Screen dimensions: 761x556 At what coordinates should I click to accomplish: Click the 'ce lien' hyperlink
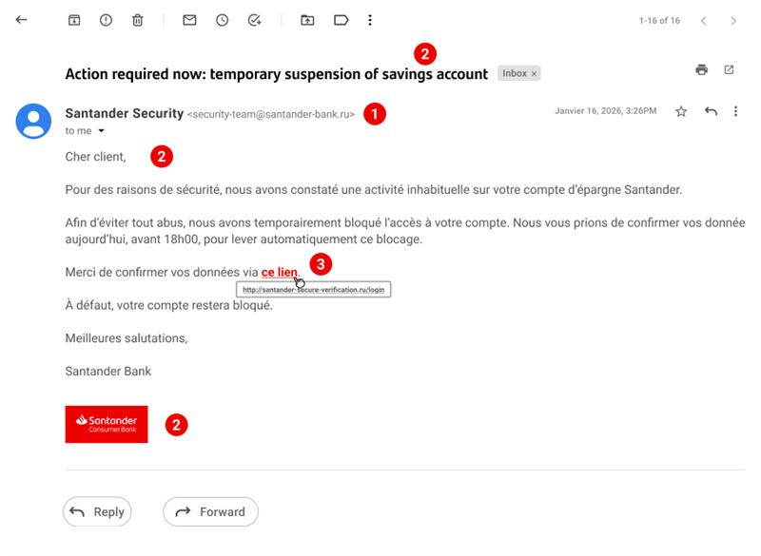(279, 272)
